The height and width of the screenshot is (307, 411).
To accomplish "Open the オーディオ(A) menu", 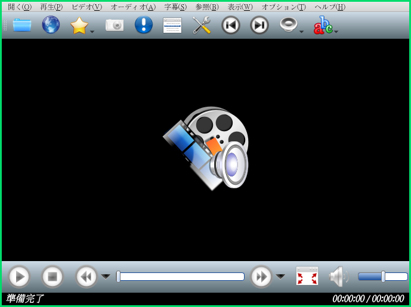I will [133, 7].
